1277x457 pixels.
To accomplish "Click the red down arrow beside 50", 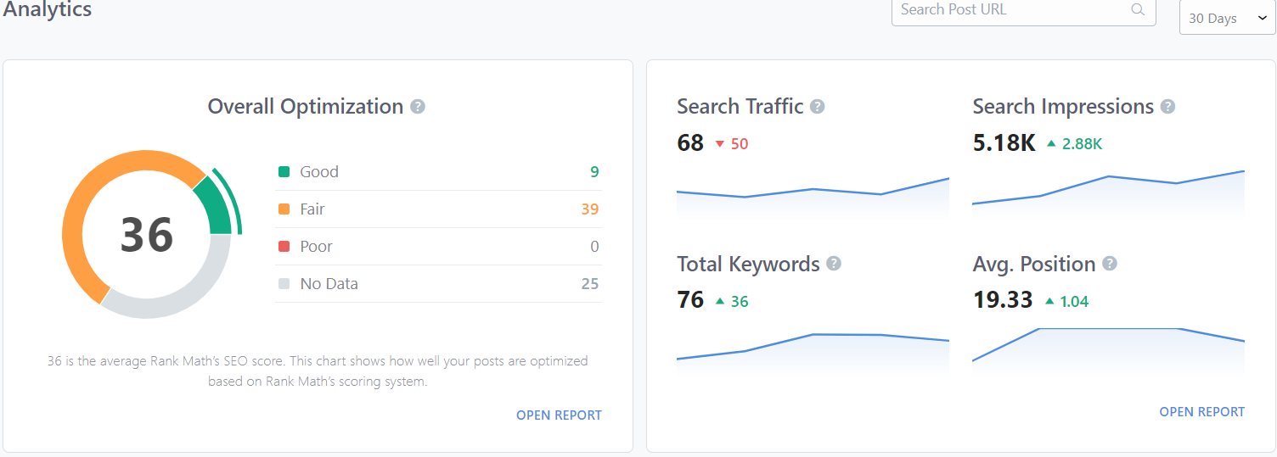I will pyautogui.click(x=720, y=144).
